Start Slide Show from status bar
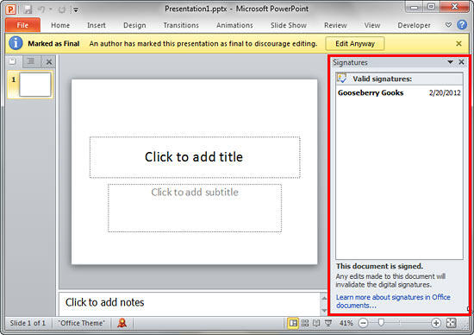The height and width of the screenshot is (335, 474). pos(328,323)
